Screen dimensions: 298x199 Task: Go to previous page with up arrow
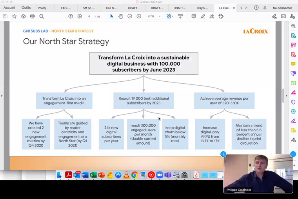(71, 16)
